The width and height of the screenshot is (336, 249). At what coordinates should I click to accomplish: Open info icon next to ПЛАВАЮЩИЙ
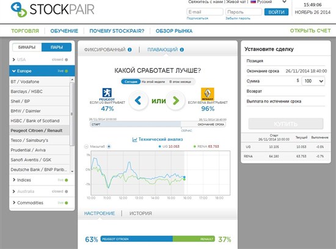click(x=182, y=49)
